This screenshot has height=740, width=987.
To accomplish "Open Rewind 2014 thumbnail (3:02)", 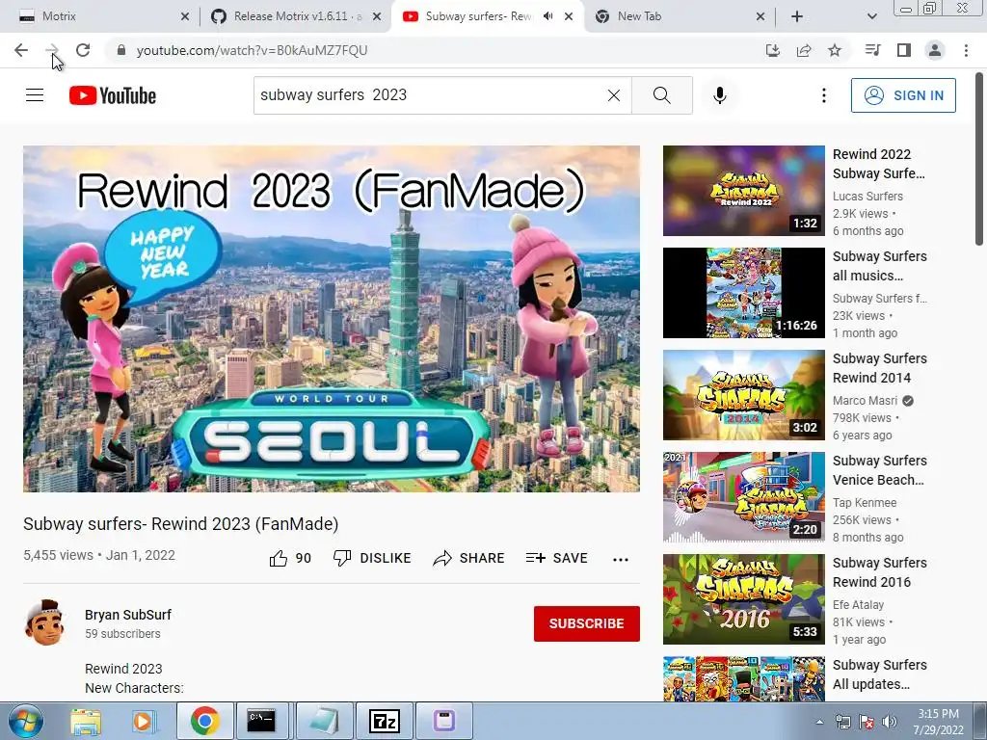I will [743, 394].
